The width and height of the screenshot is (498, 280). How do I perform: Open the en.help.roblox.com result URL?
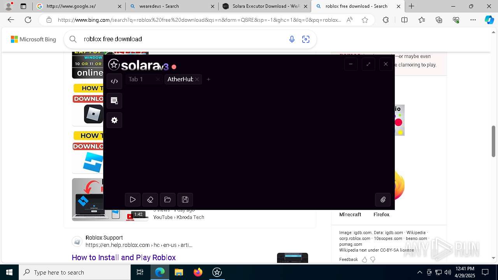pyautogui.click(x=139, y=245)
